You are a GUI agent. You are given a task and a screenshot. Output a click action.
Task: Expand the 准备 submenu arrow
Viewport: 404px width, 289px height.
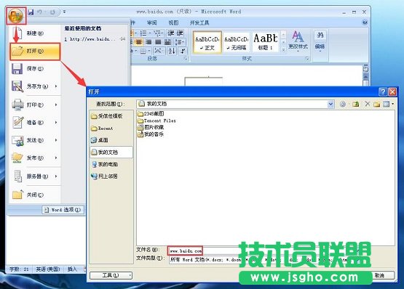[56, 123]
